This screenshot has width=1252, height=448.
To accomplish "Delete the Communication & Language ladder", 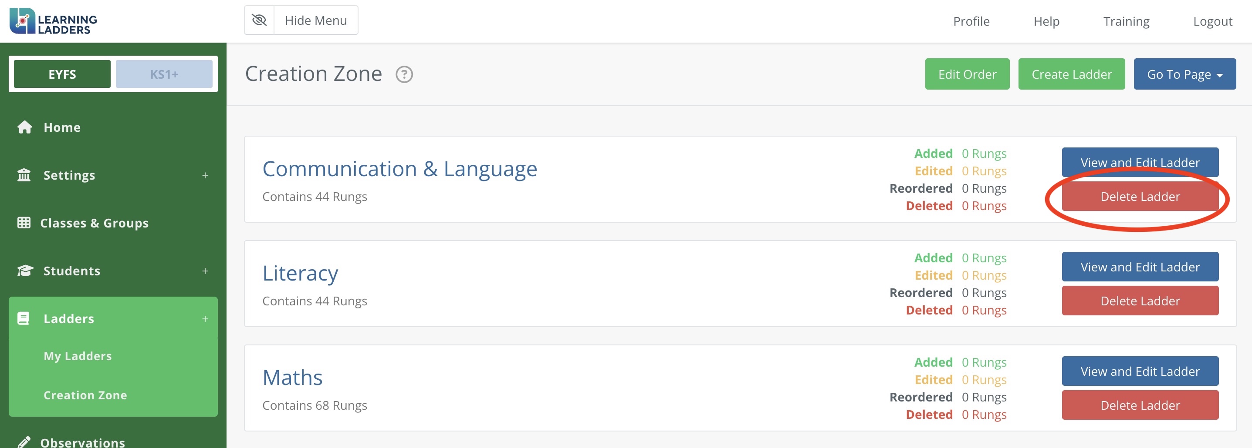I will [1139, 197].
